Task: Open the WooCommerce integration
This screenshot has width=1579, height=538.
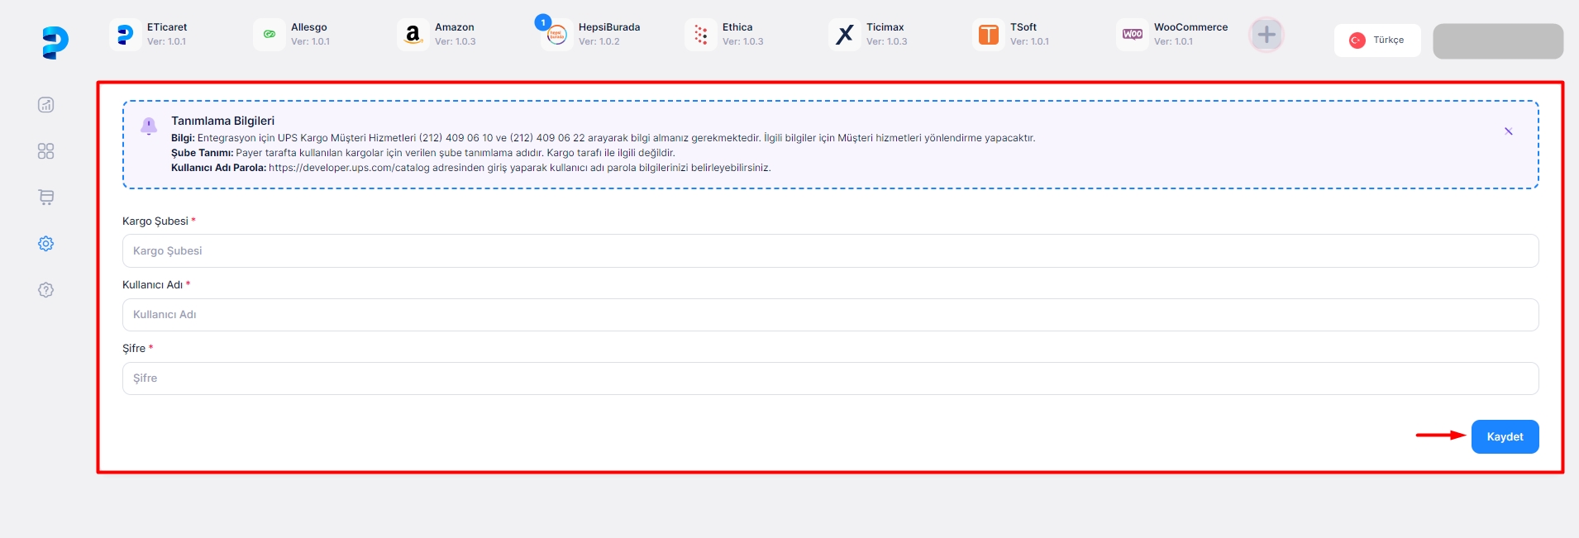Action: click(x=1172, y=35)
